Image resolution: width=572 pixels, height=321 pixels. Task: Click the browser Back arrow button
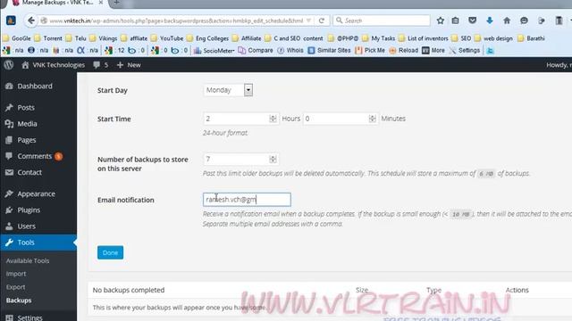31,21
